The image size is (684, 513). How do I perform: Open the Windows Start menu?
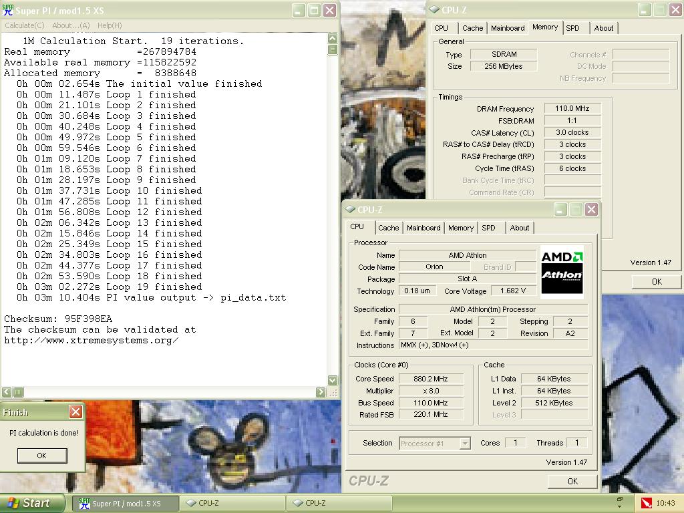coord(32,503)
